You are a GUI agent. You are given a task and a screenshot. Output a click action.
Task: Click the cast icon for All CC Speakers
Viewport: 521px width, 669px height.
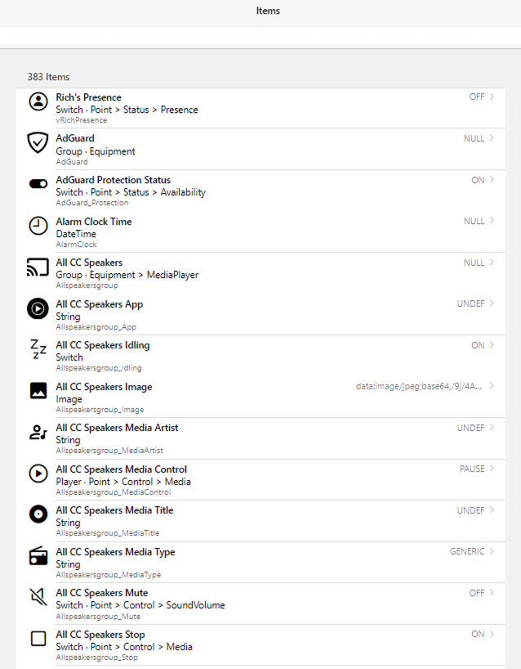[38, 267]
